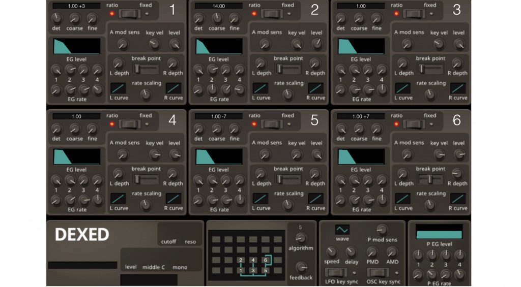
Task: Adjust operator 4 EG level 4 knob
Action: [x=97, y=180]
